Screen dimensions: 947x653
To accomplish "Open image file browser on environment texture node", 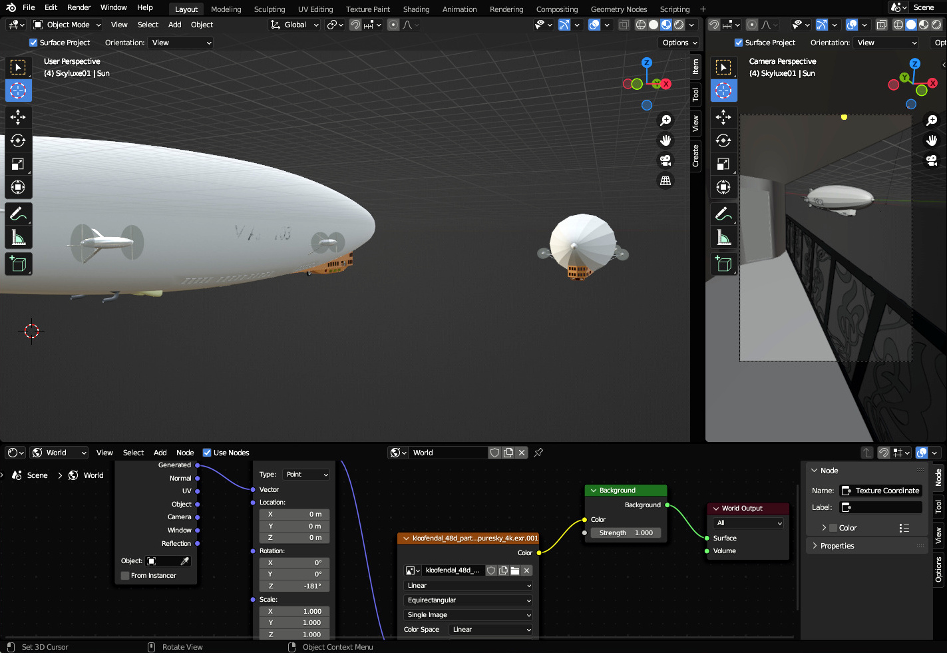I will (x=515, y=570).
